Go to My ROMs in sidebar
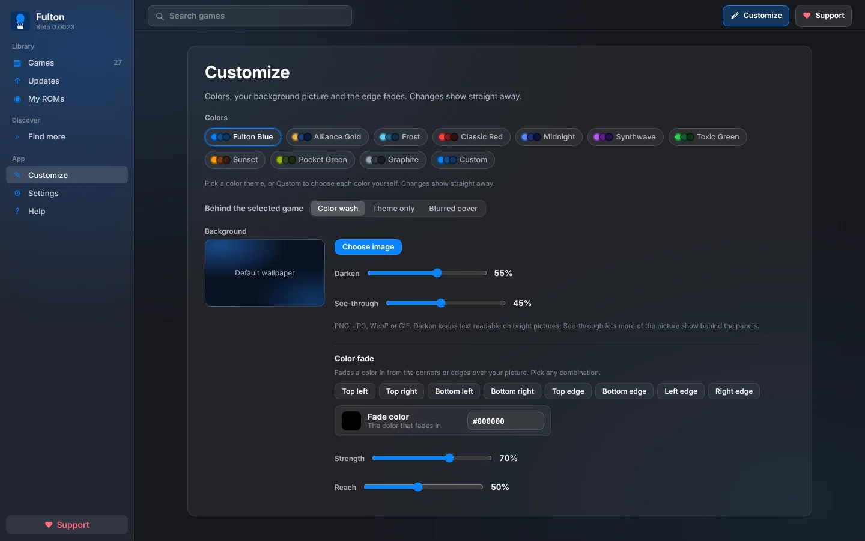The height and width of the screenshot is (541, 865). (67, 99)
